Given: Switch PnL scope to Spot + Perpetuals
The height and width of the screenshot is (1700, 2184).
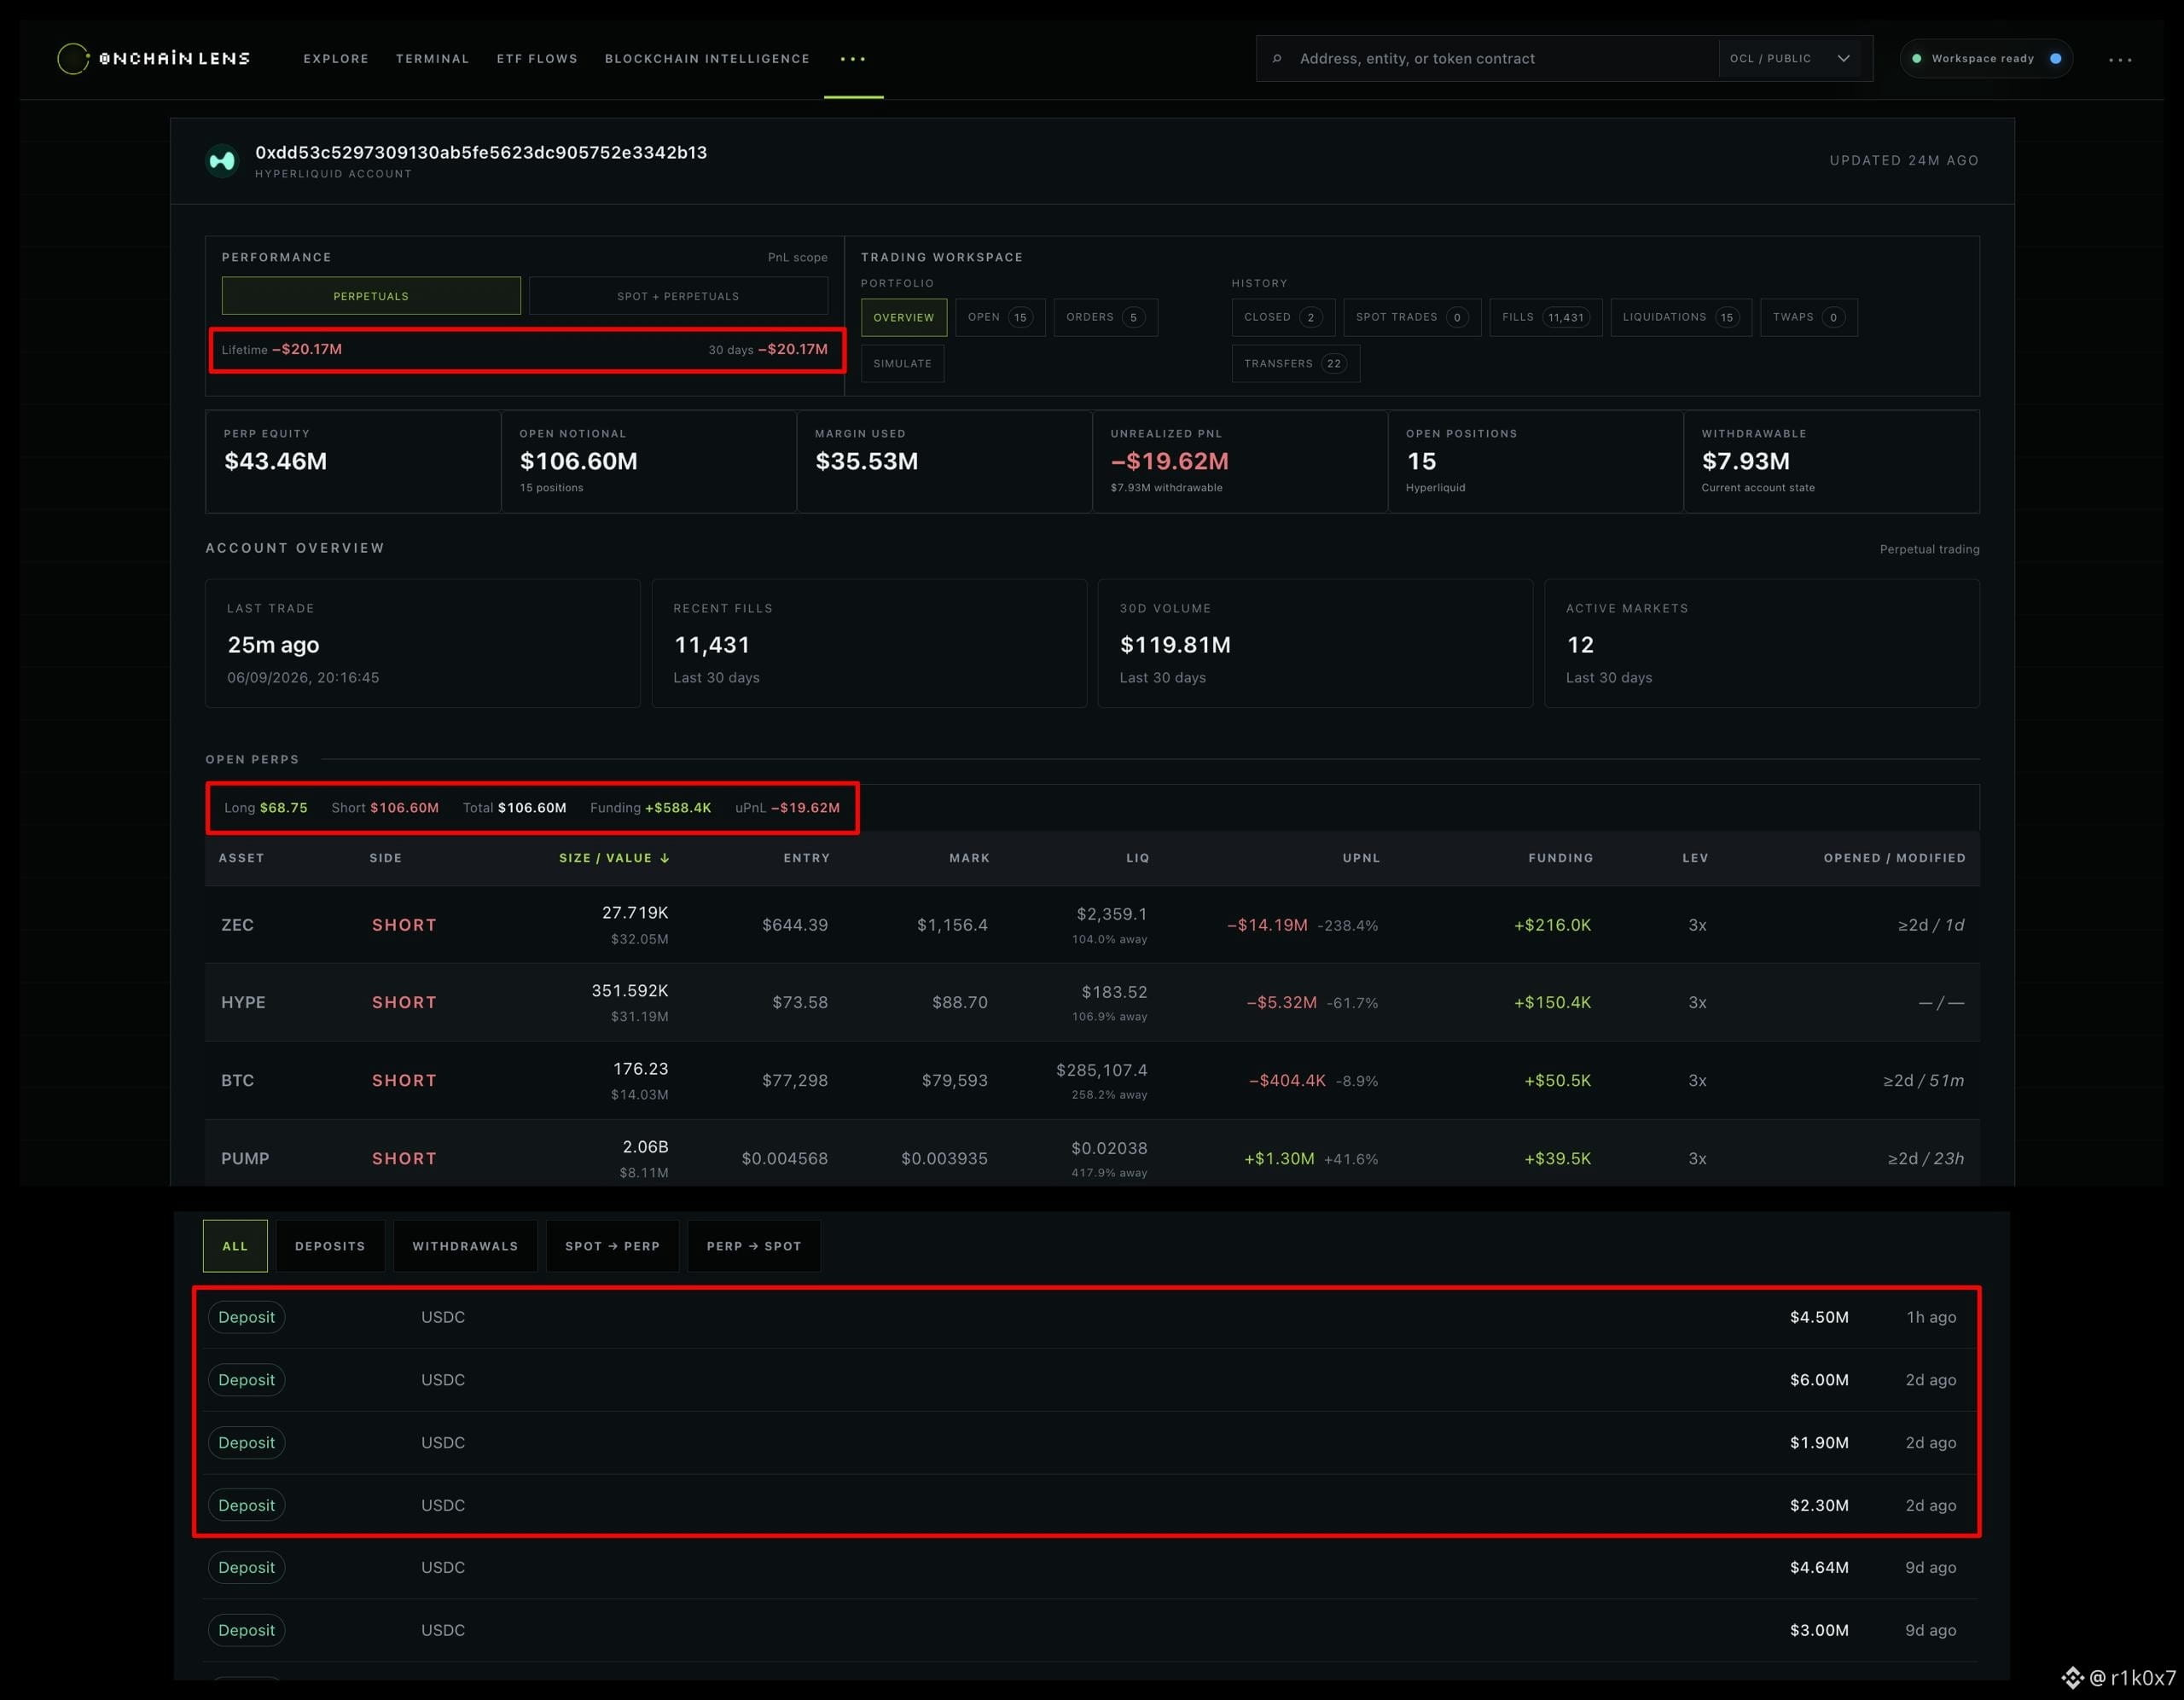Looking at the screenshot, I should (x=678, y=296).
